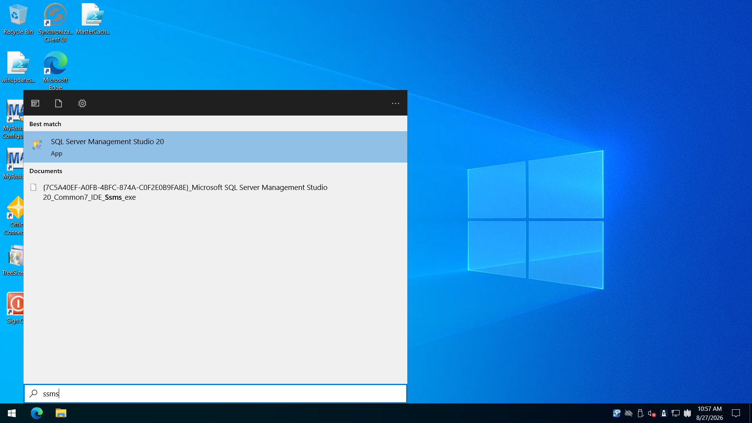The image size is (752, 423).
Task: Filter search by Apps icon
Action: click(35, 103)
